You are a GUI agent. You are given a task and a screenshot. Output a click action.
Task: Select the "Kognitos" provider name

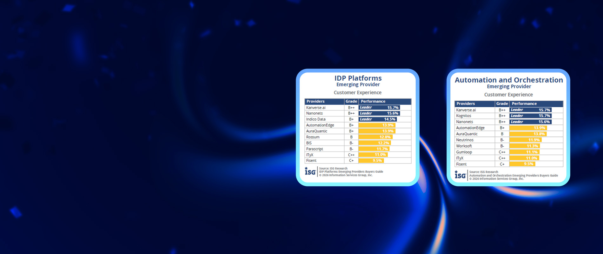(x=463, y=116)
